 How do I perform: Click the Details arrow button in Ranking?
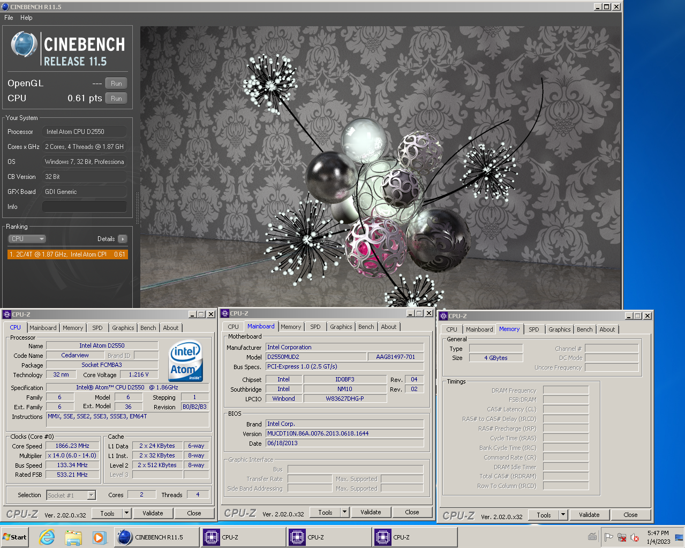coord(123,239)
